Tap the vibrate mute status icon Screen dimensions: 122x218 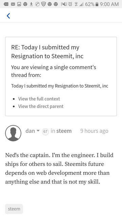click(64, 4)
